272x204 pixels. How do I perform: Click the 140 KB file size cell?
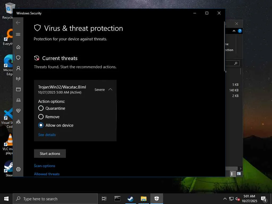tap(234, 90)
